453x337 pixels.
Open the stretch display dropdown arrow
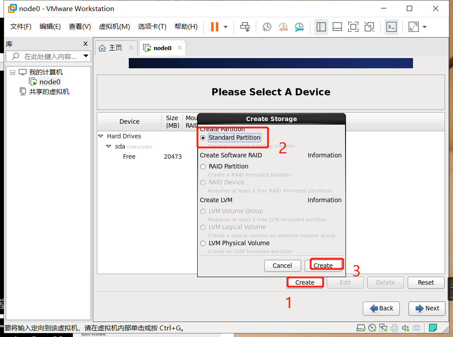click(425, 27)
